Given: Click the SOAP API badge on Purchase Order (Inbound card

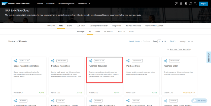Looking at the screenshot, I should [23, 101].
